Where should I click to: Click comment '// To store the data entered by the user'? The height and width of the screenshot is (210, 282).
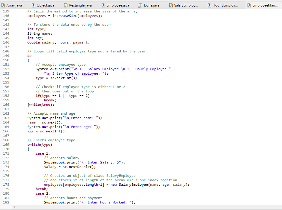(x=69, y=25)
